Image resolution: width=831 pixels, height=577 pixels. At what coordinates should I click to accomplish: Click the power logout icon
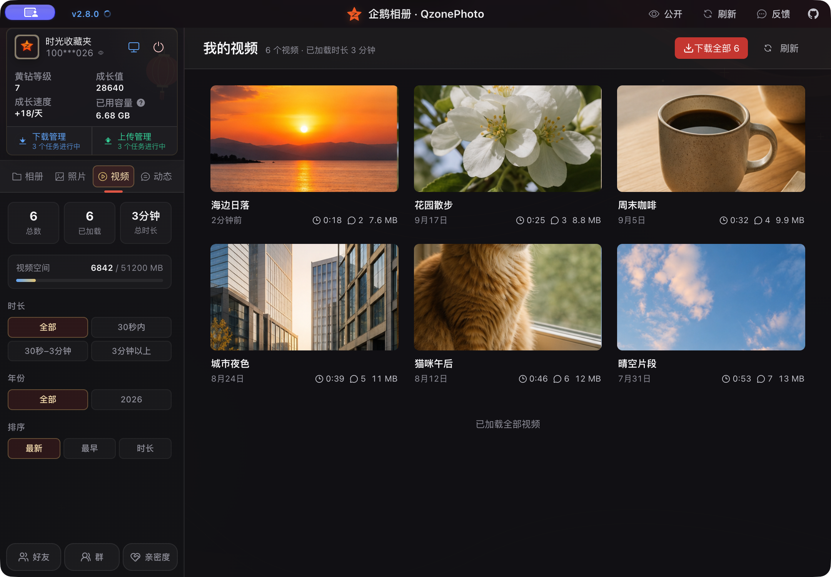click(x=159, y=47)
